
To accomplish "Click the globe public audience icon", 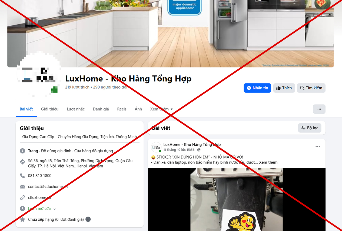I will 199,150.
